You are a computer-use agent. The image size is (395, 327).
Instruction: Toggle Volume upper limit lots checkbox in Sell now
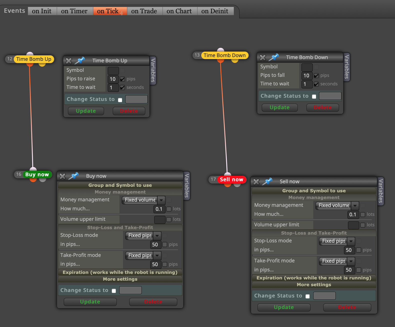click(363, 225)
